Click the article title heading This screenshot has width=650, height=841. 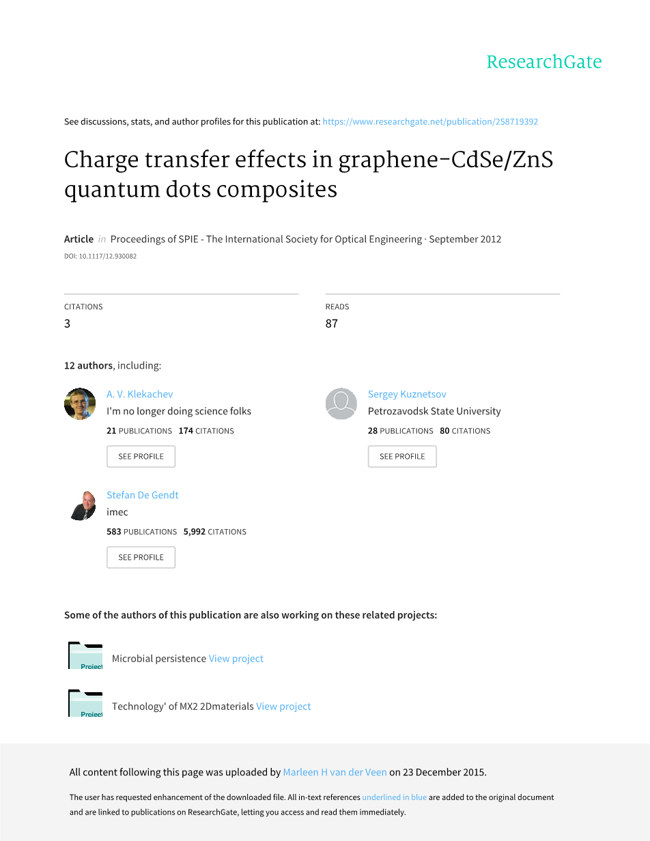pyautogui.click(x=308, y=173)
